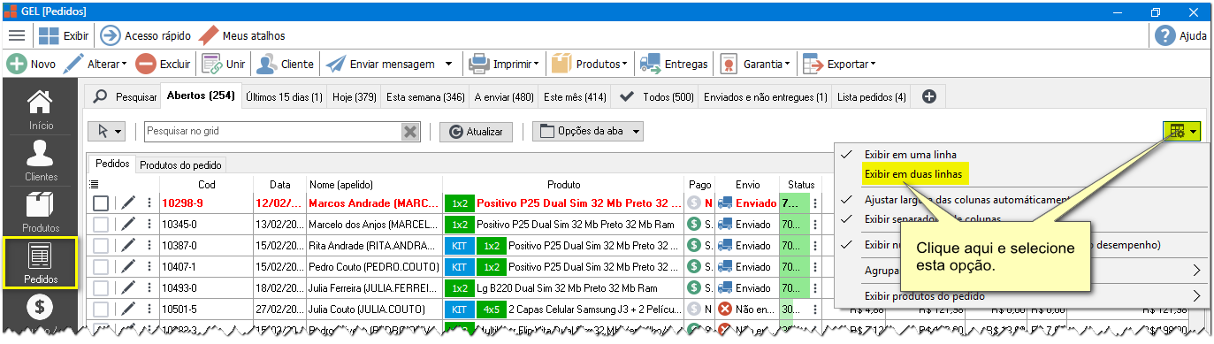The width and height of the screenshot is (1214, 344).
Task: Sort by the Nome (apelido) column header
Action: (374, 185)
